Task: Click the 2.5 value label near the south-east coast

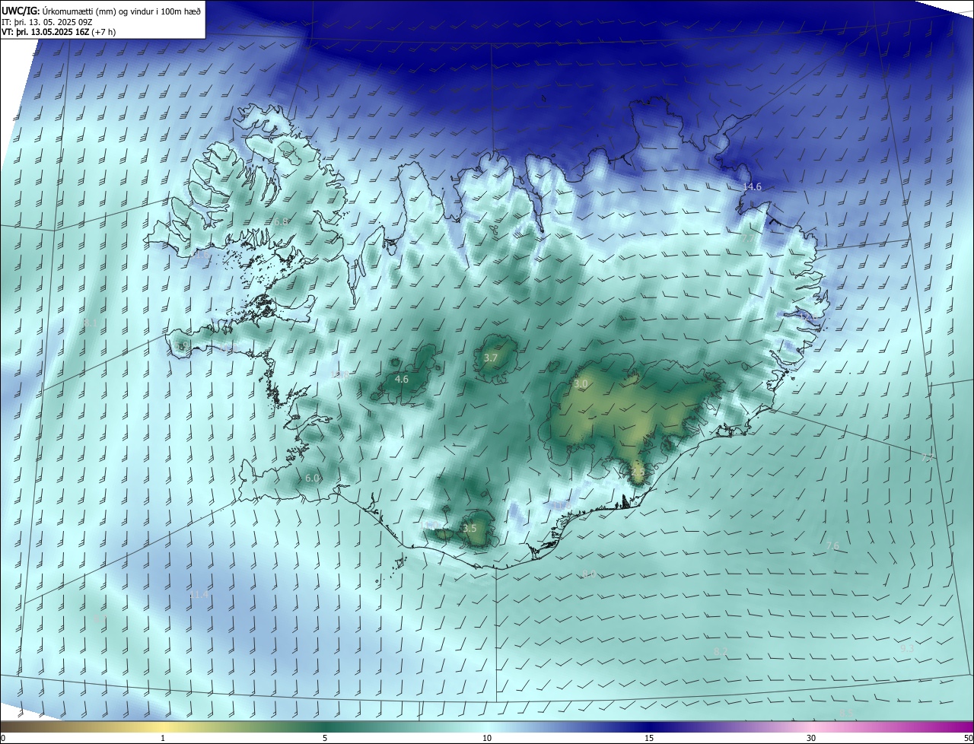Action: coord(638,472)
